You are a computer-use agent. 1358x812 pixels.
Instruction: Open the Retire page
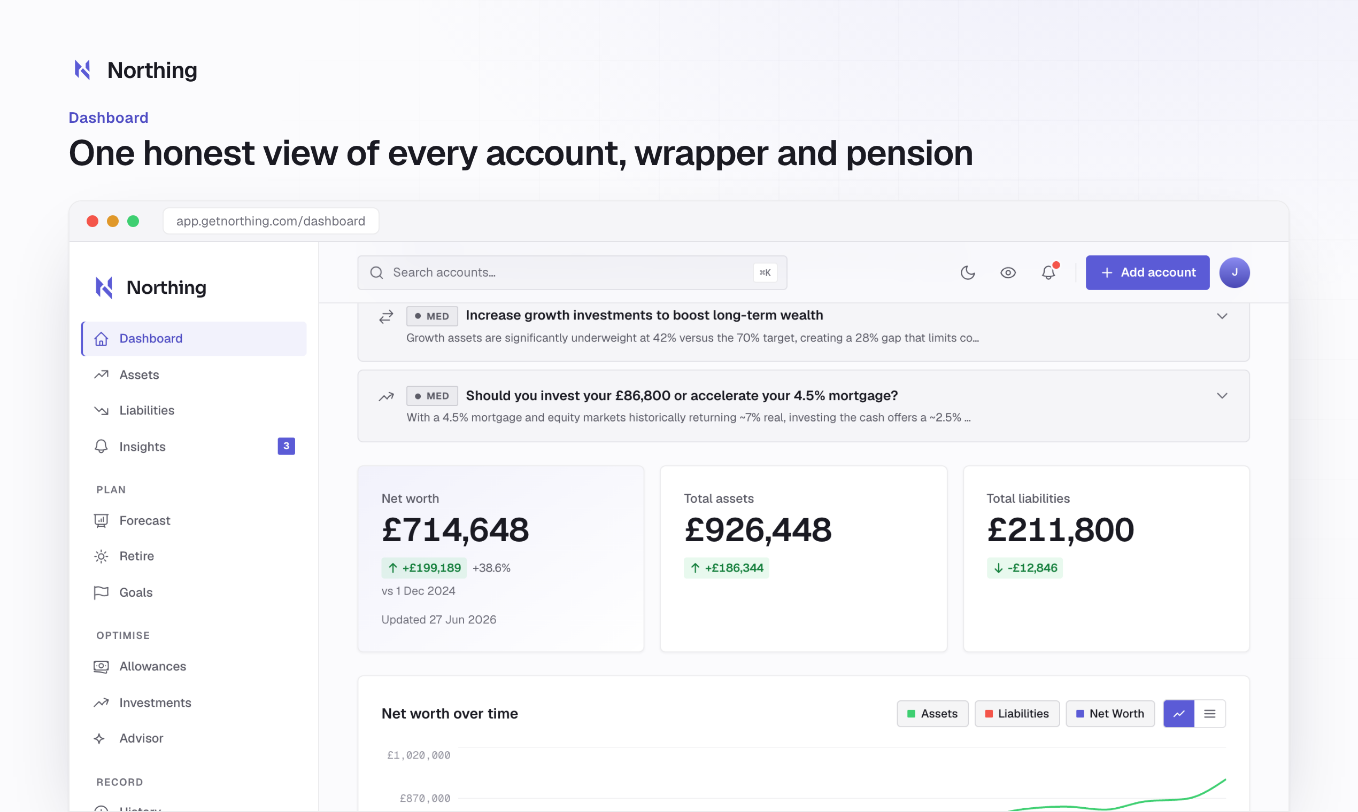[x=194, y=557]
